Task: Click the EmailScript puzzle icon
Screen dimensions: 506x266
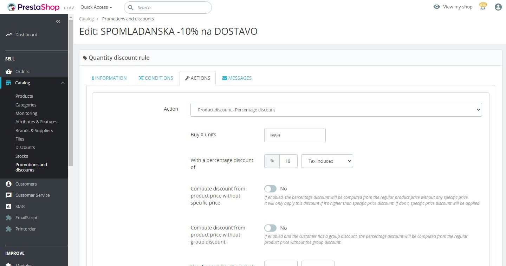Action: click(9, 218)
